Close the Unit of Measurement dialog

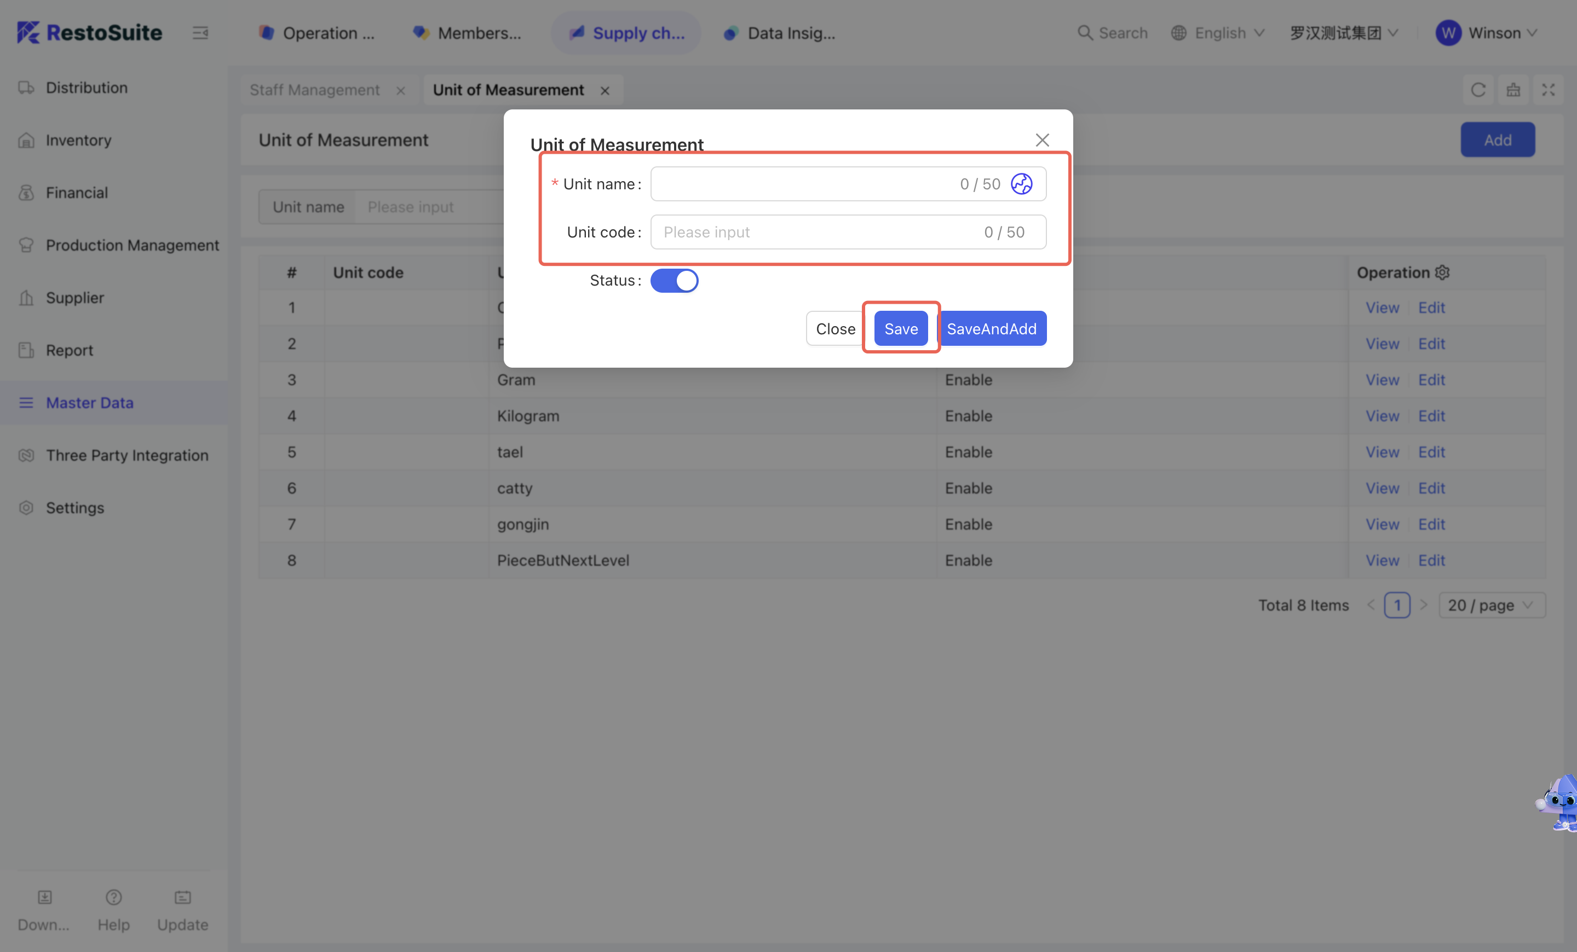(x=1042, y=140)
